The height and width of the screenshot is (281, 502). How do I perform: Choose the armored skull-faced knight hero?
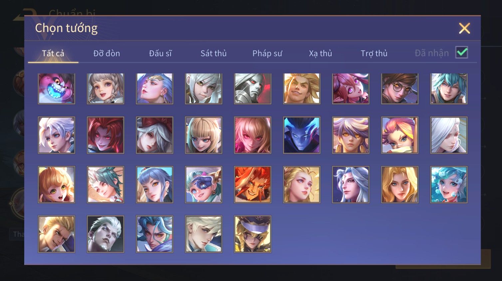[x=253, y=89]
